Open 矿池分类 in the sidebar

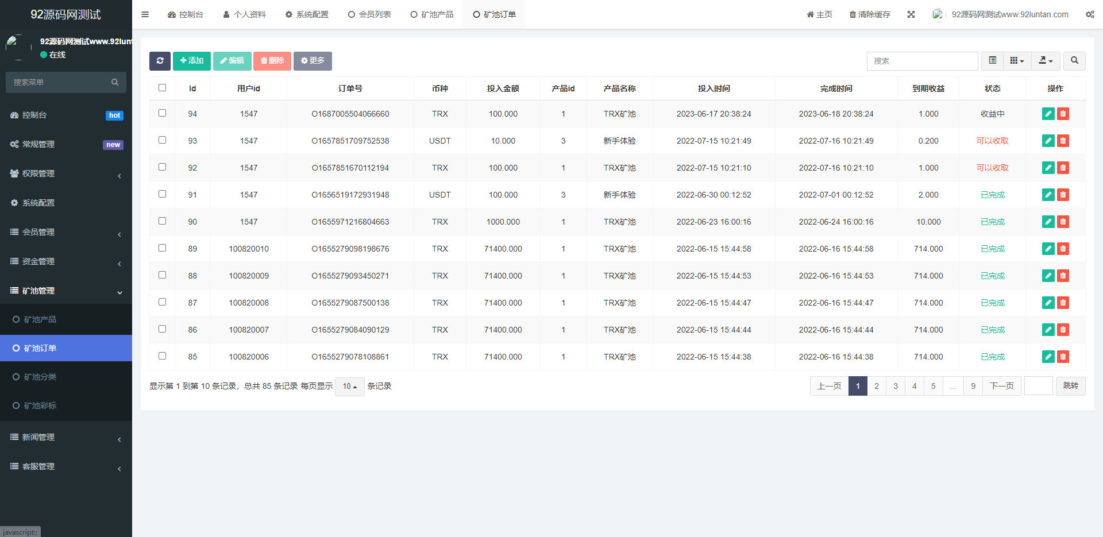tap(40, 377)
